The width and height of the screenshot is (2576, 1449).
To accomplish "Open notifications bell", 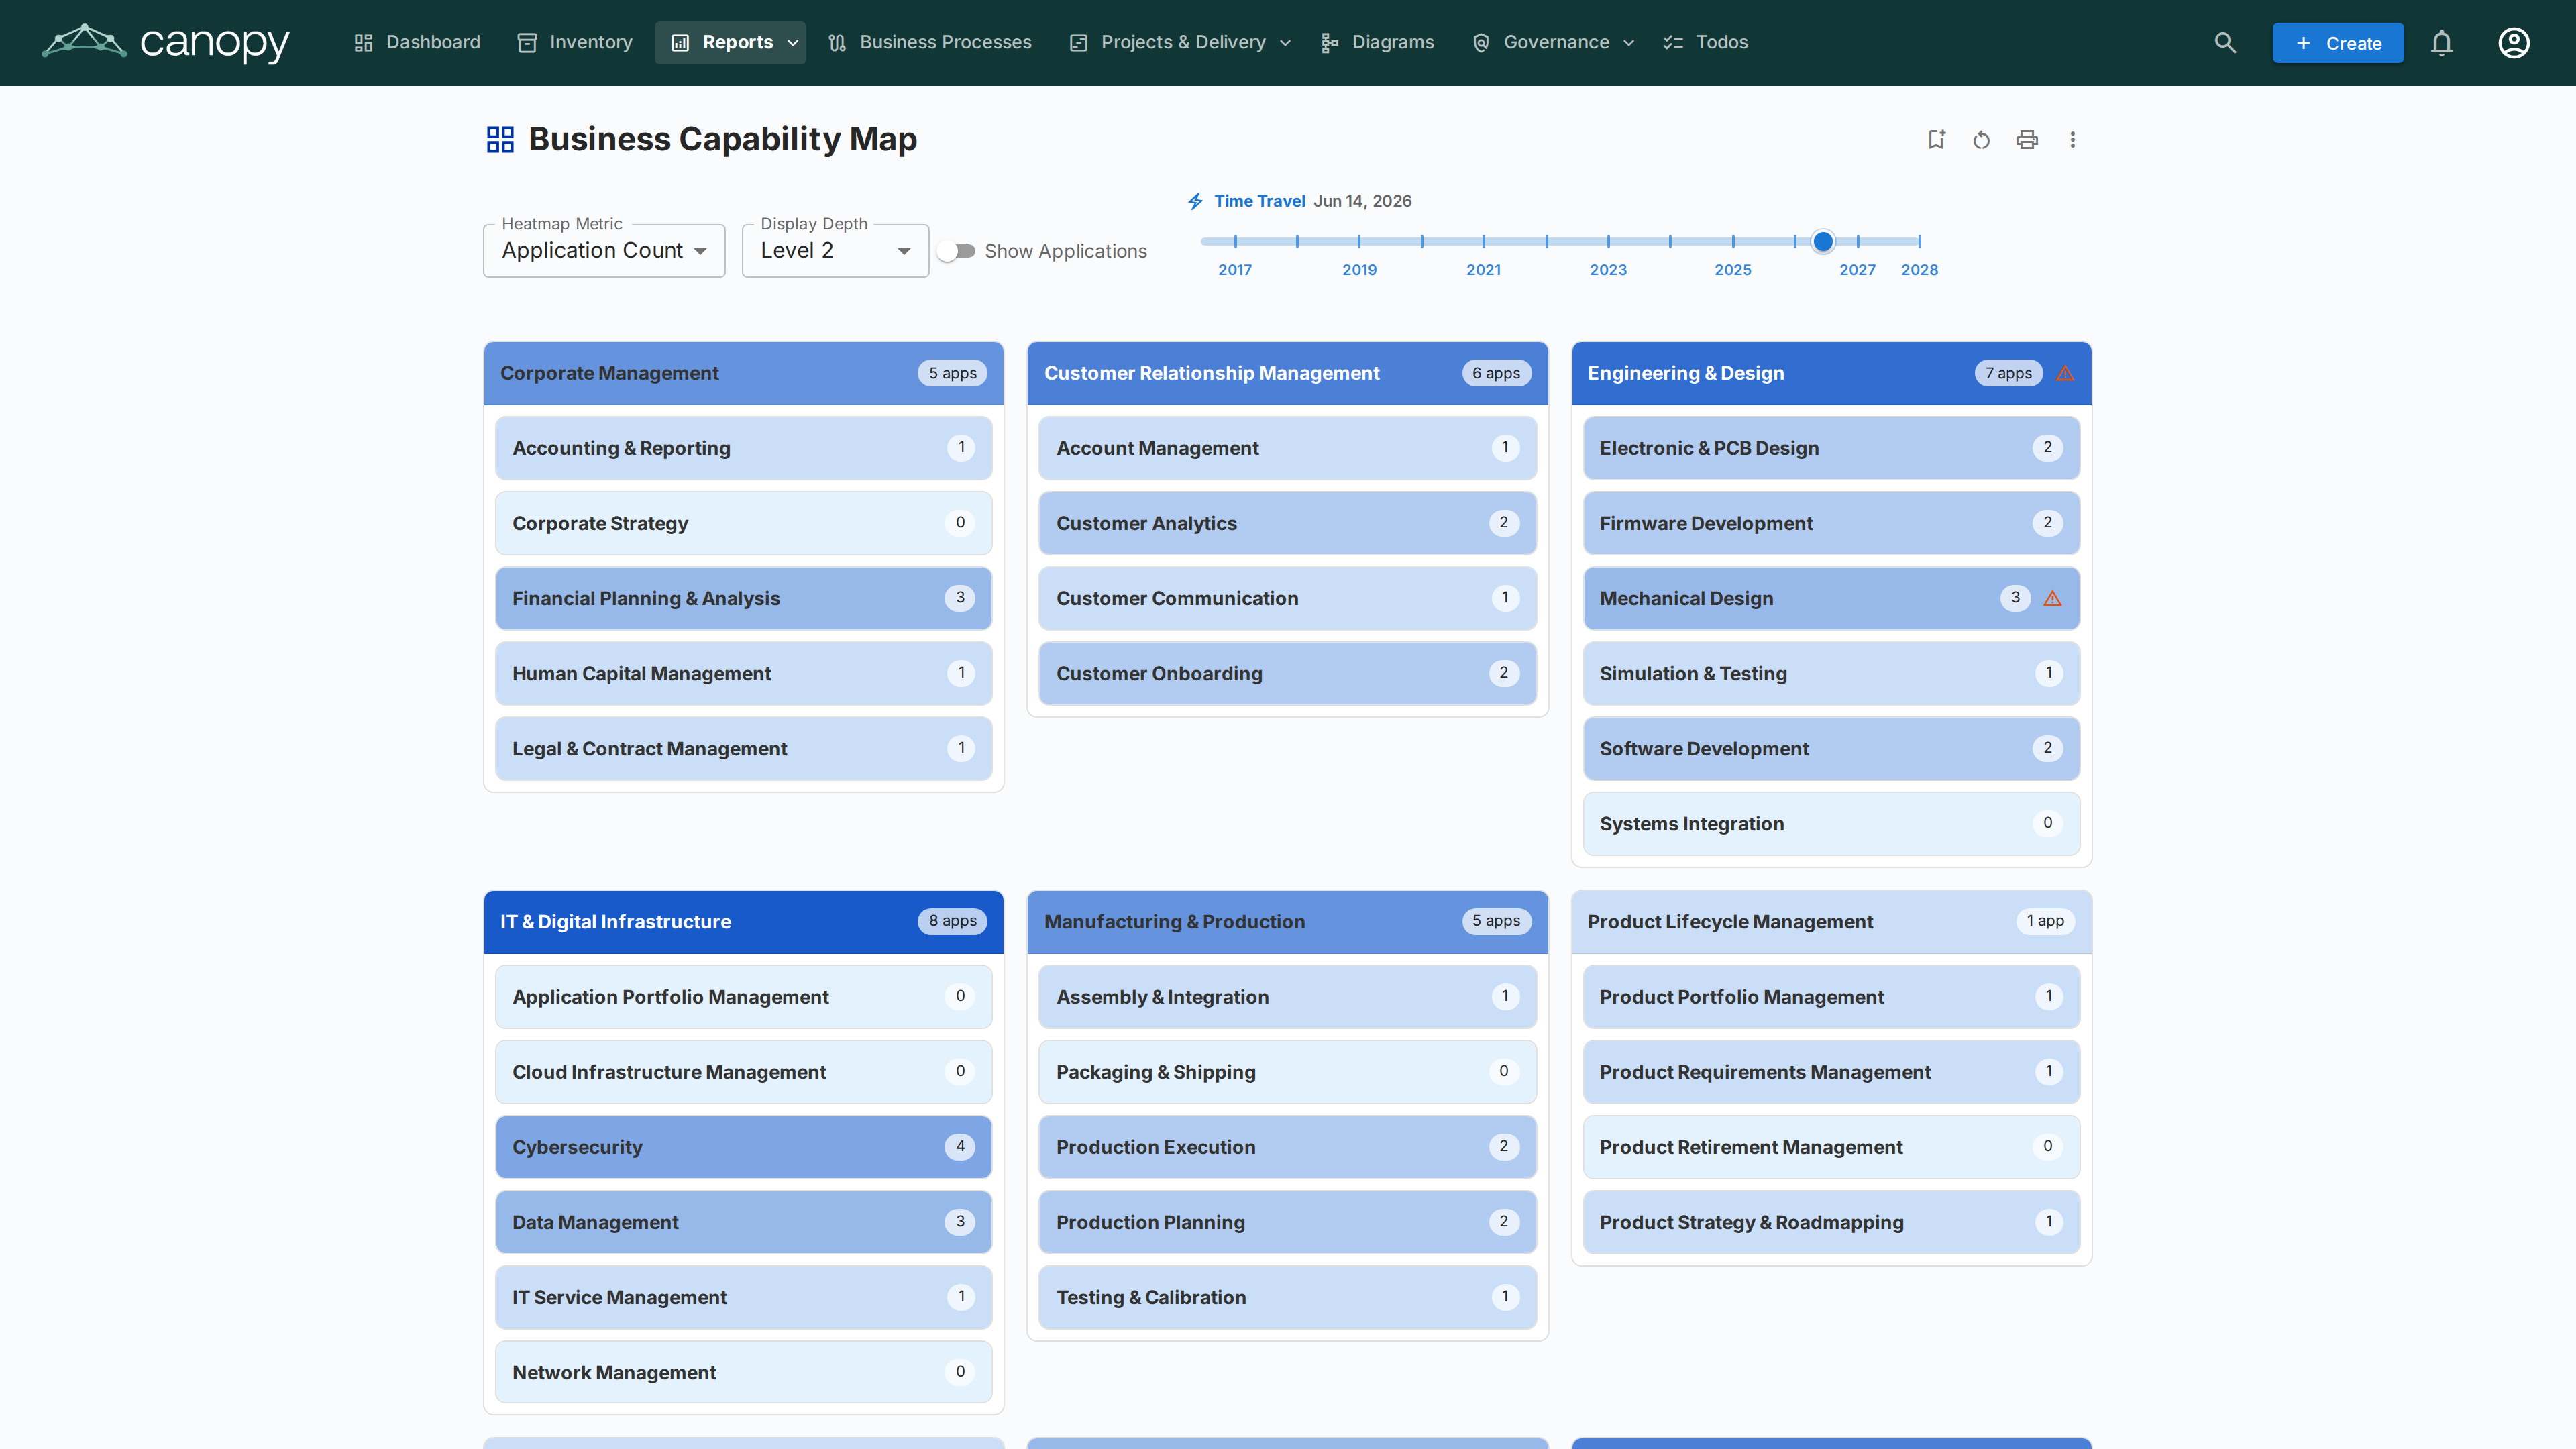I will click(x=2442, y=43).
